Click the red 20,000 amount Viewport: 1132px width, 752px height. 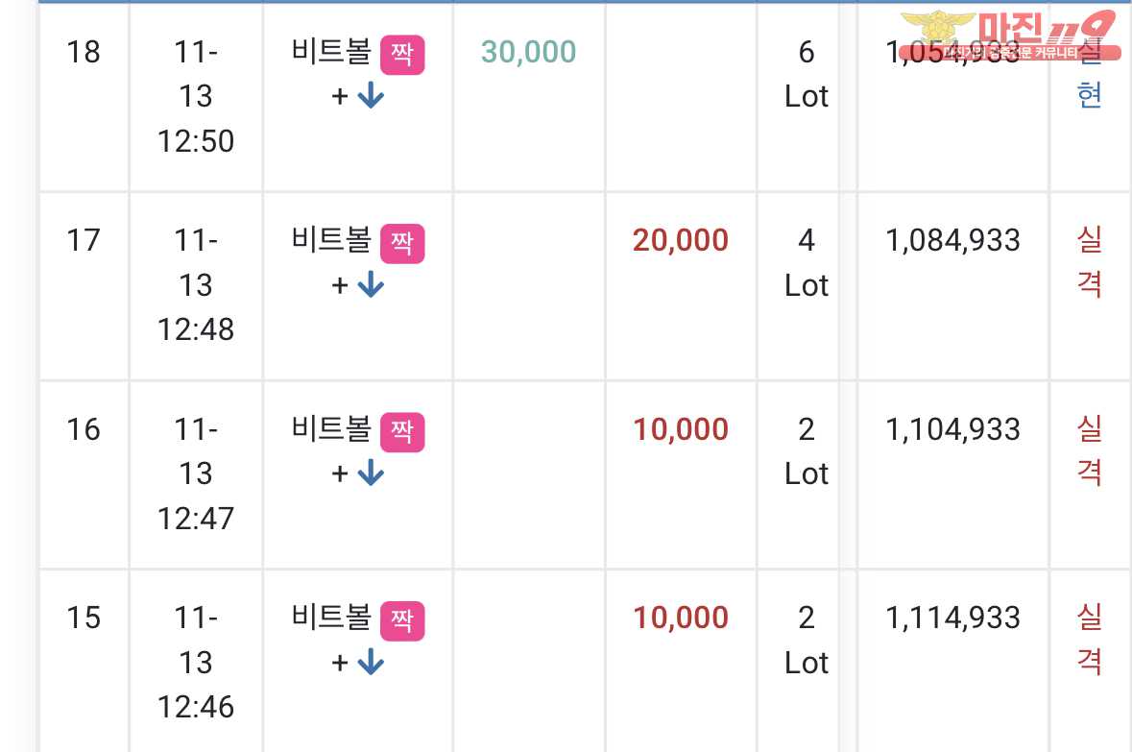coord(680,240)
